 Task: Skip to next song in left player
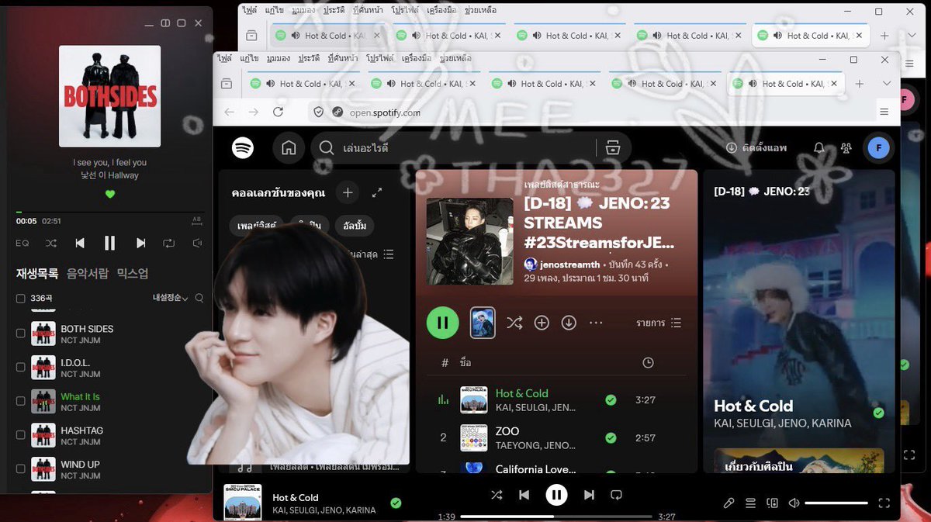[140, 243]
